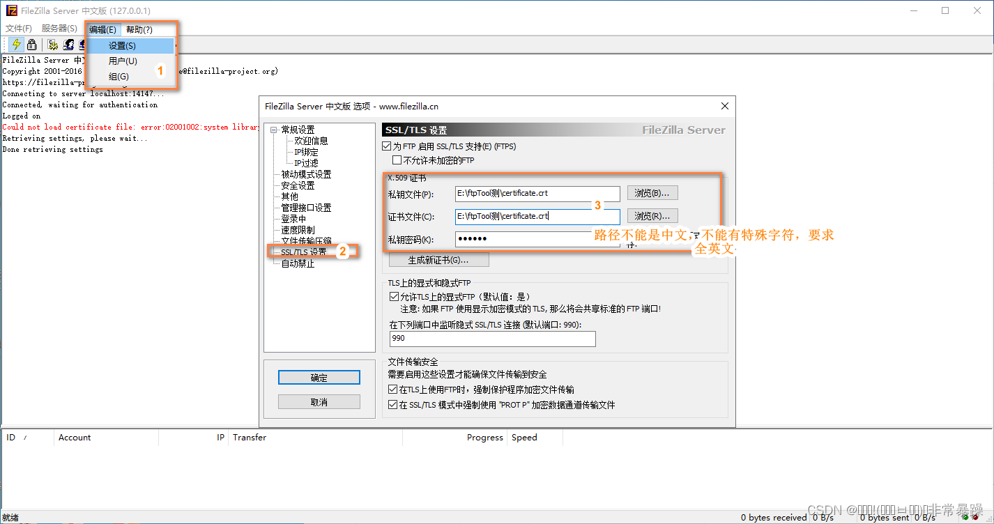Click '0 bytes received' in status bar
The image size is (994, 524).
point(774,518)
